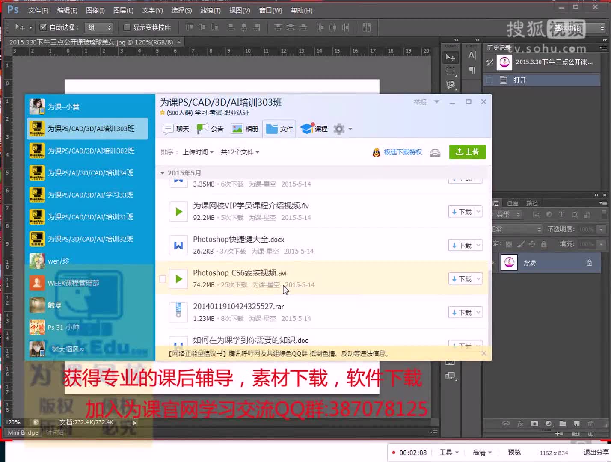Click lock all icon in Layers panel
Image resolution: width=611 pixels, height=462 pixels.
(543, 244)
